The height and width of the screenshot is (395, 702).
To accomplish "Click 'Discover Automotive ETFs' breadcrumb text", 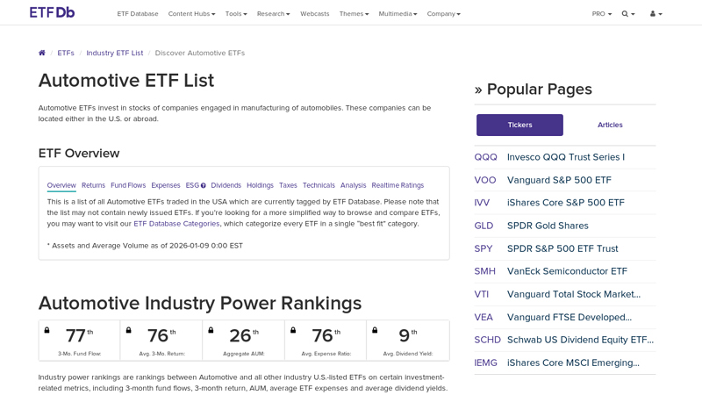I will click(200, 53).
